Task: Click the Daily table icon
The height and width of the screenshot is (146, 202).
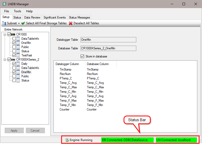Action: click(18, 64)
